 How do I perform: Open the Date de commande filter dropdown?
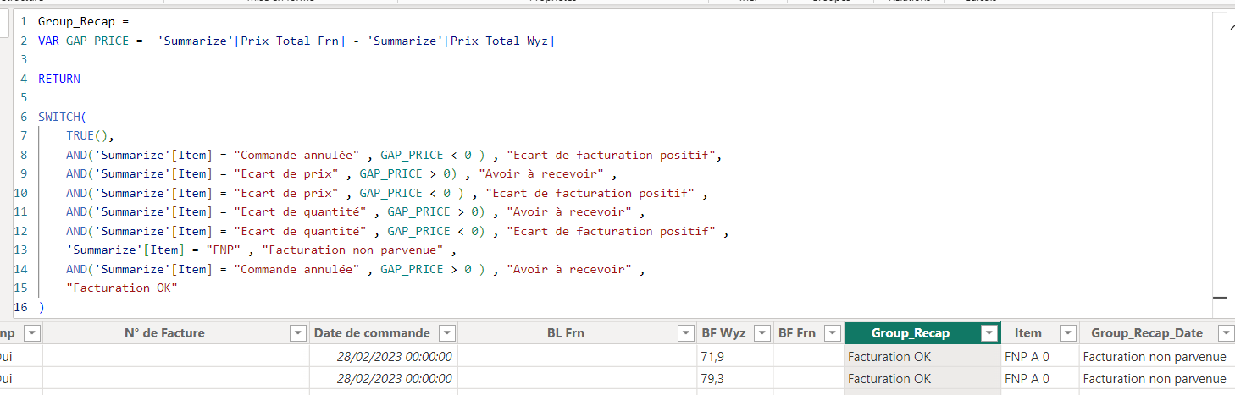[x=446, y=333]
